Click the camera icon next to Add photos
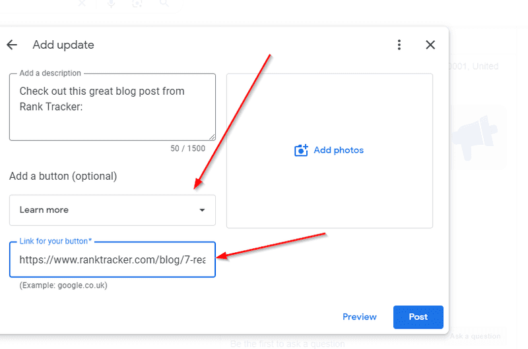528x349 pixels. pyautogui.click(x=301, y=150)
